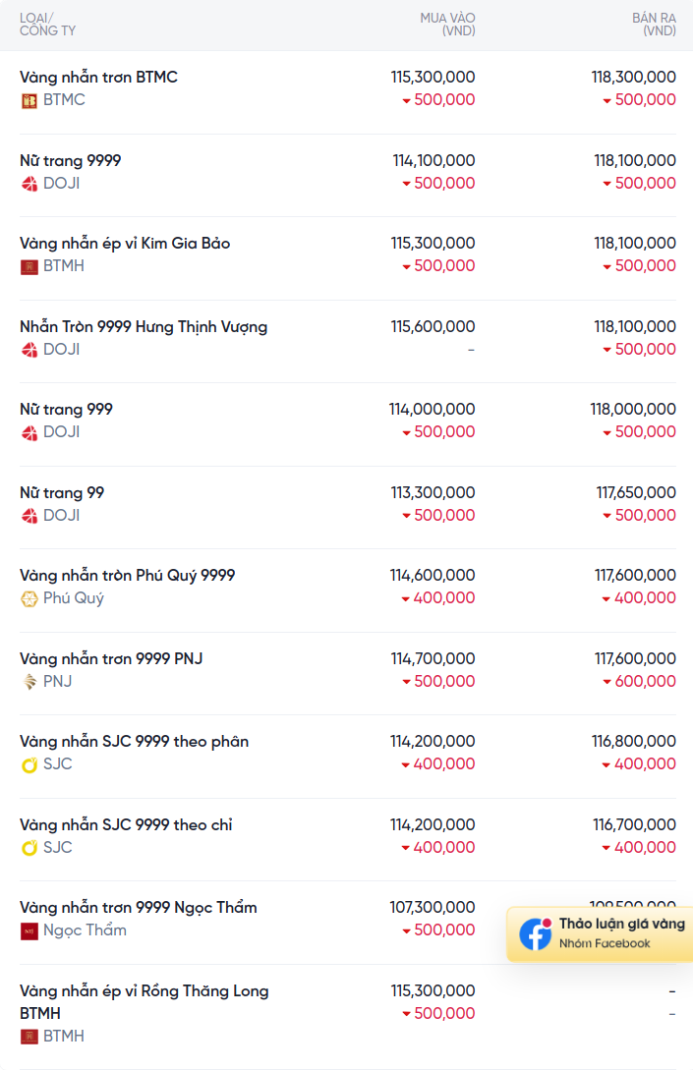Click the PNJ company logo
The height and width of the screenshot is (1070, 693).
pos(29,682)
